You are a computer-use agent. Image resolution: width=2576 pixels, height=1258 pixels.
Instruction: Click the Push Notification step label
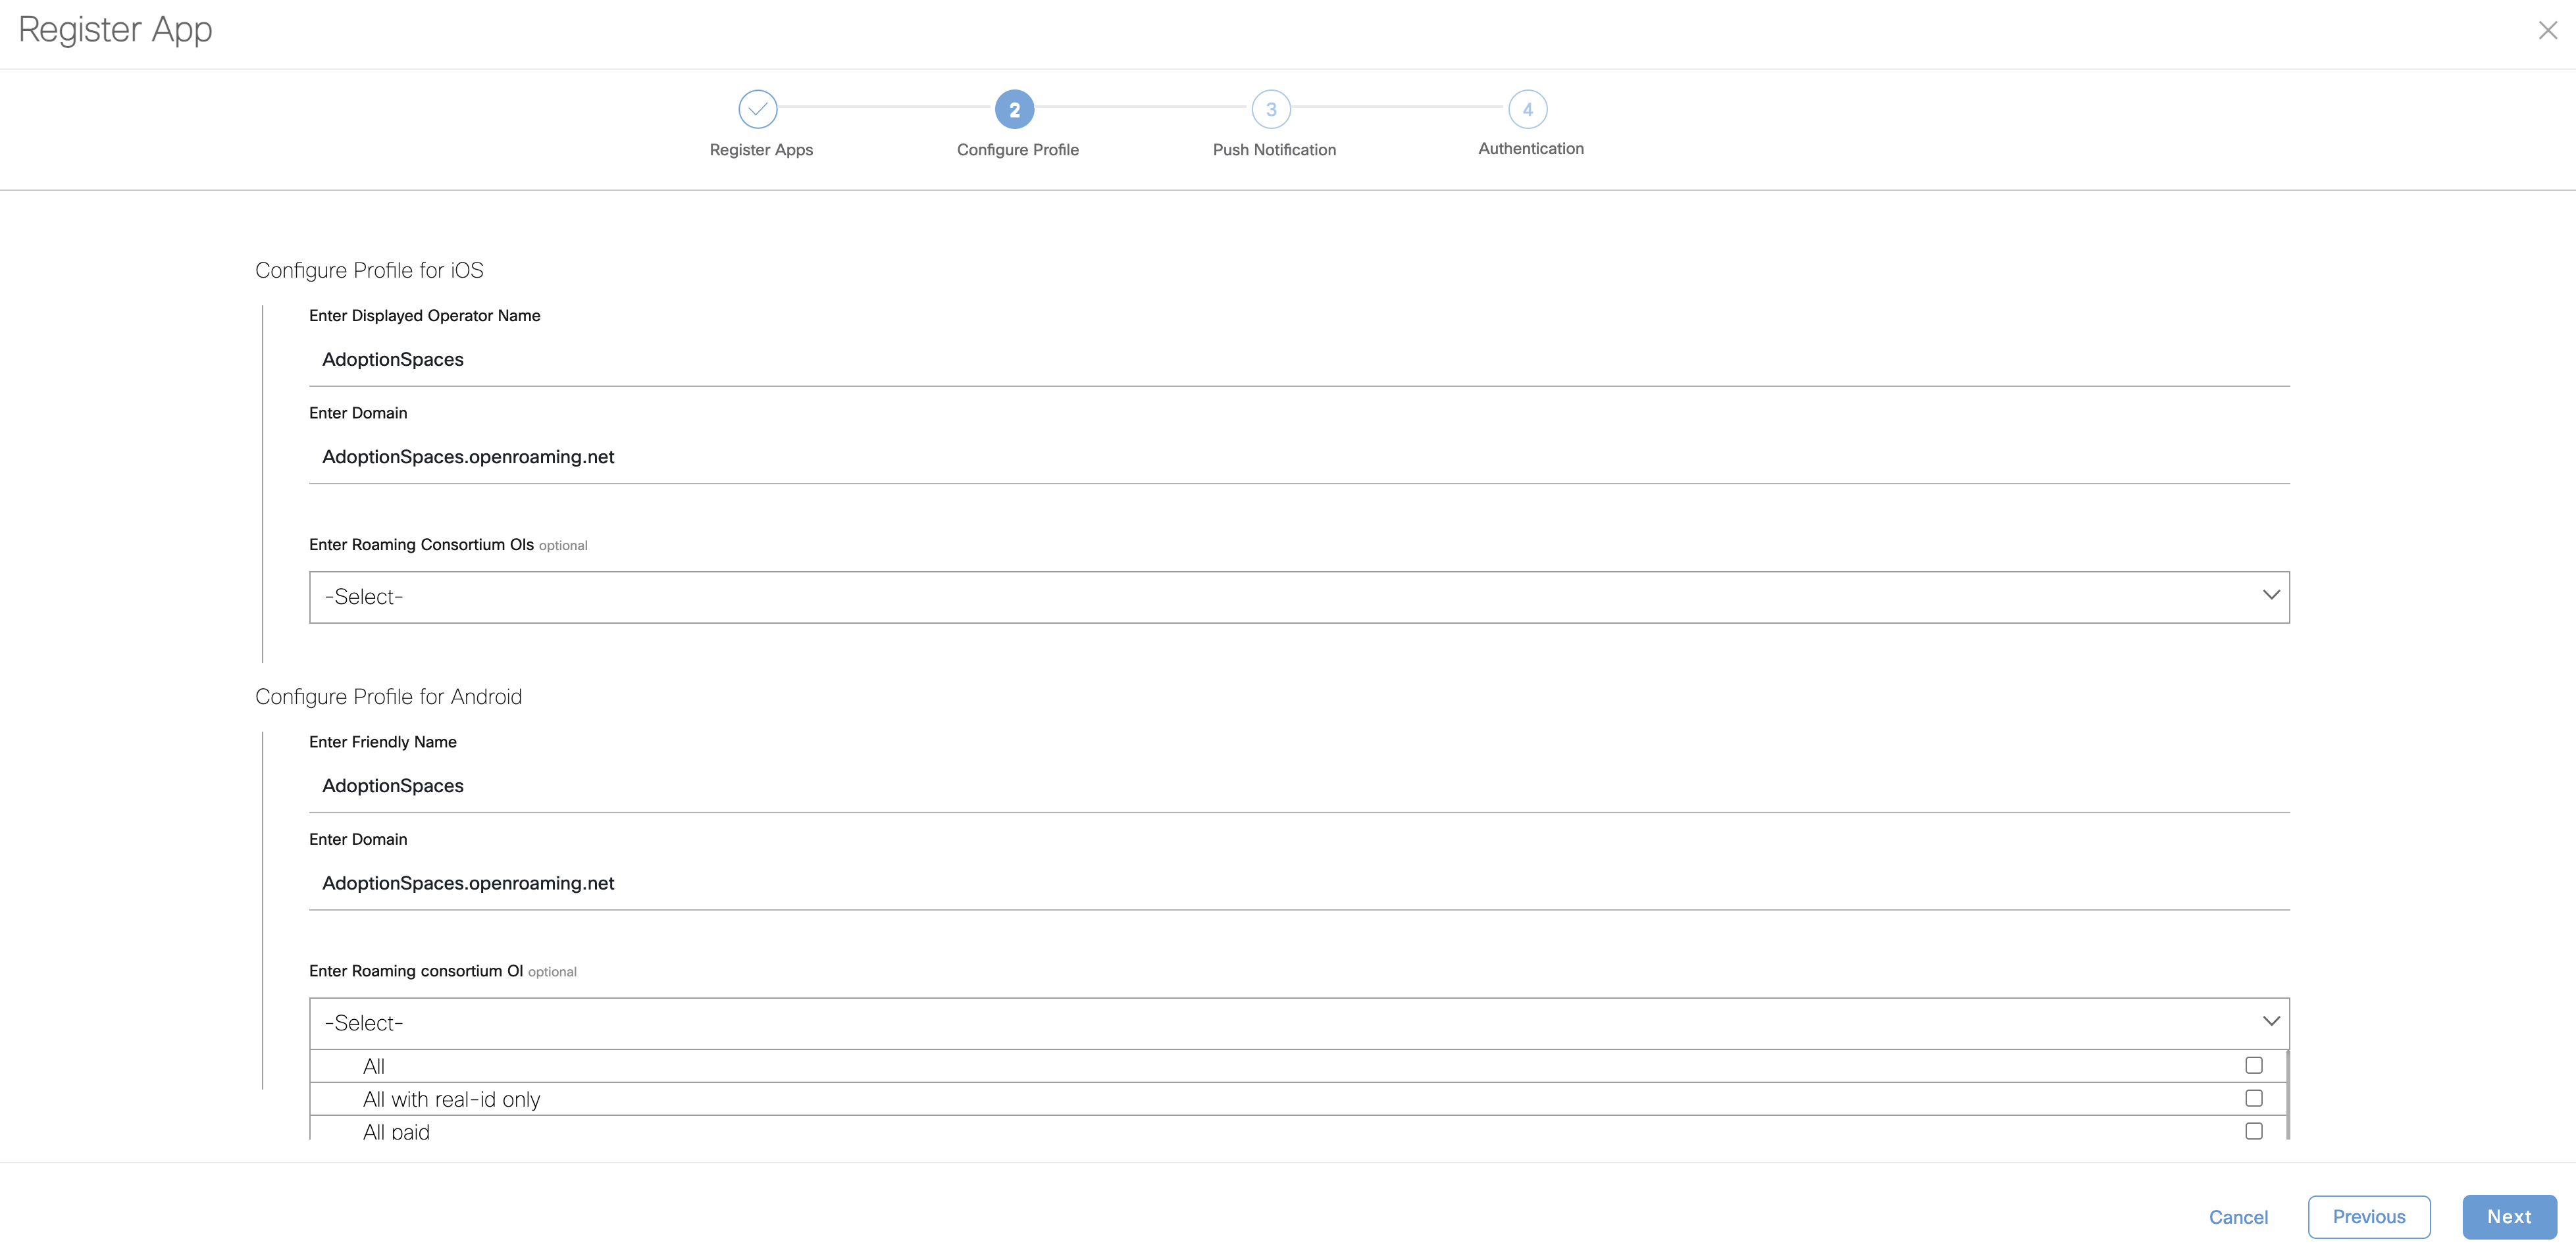[1274, 150]
